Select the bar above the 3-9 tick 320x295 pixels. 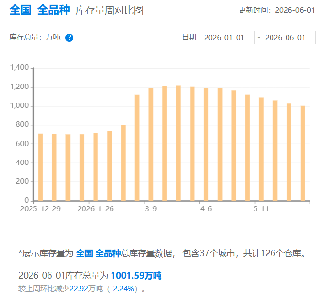coord(151,144)
